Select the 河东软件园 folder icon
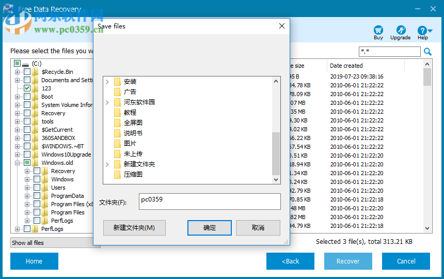The width and height of the screenshot is (444, 279). pyautogui.click(x=118, y=102)
